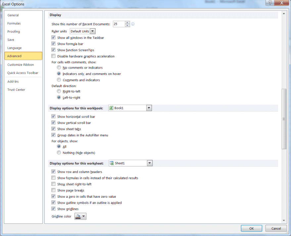
Task: Enable Show formulas in cells instead of results
Action: click(x=53, y=178)
